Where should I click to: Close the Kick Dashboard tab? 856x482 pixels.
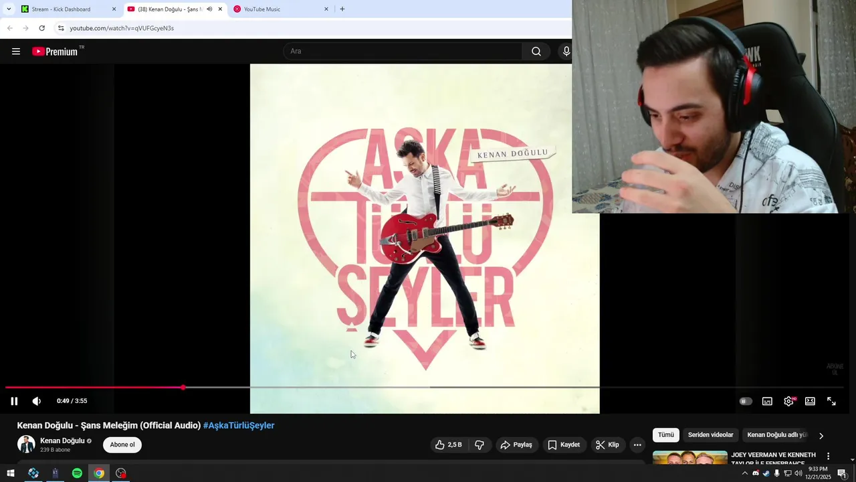click(114, 9)
